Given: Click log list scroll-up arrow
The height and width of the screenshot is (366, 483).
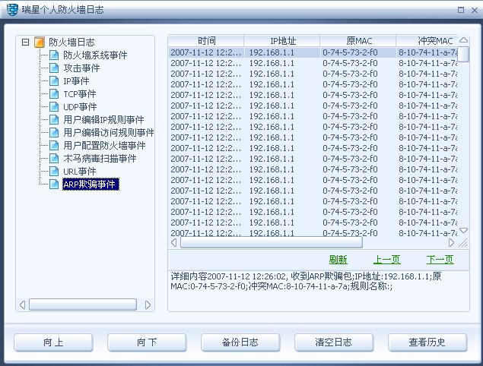Looking at the screenshot, I should pyautogui.click(x=463, y=40).
